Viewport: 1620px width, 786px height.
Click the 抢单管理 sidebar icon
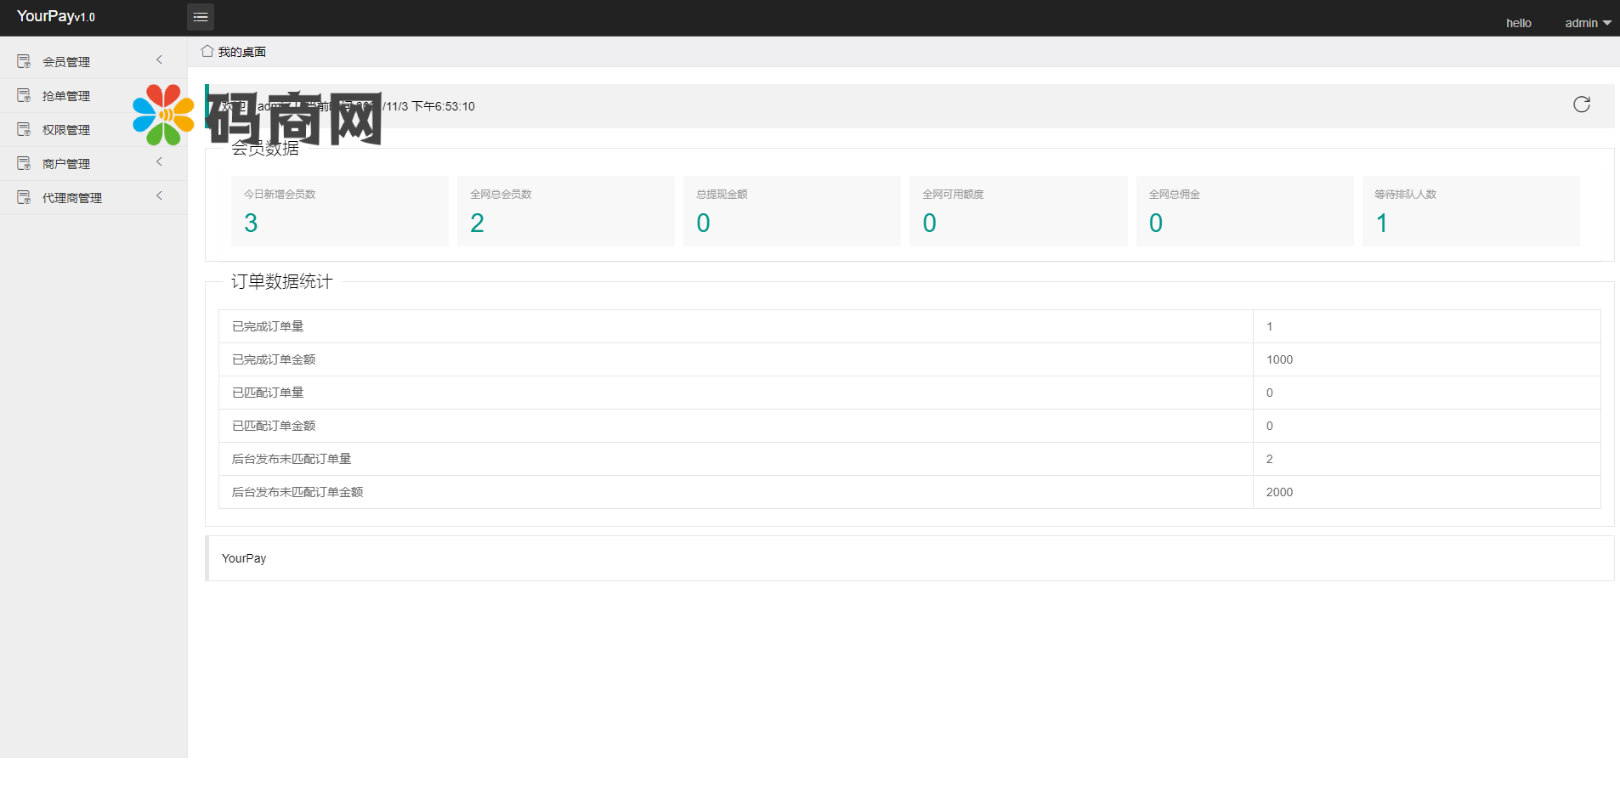pos(24,95)
